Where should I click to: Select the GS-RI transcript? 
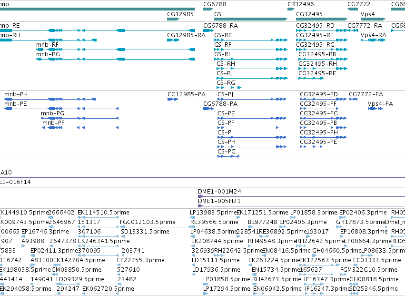click(x=251, y=59)
